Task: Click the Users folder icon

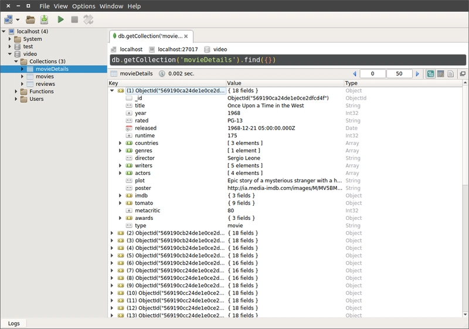Action: pos(23,99)
